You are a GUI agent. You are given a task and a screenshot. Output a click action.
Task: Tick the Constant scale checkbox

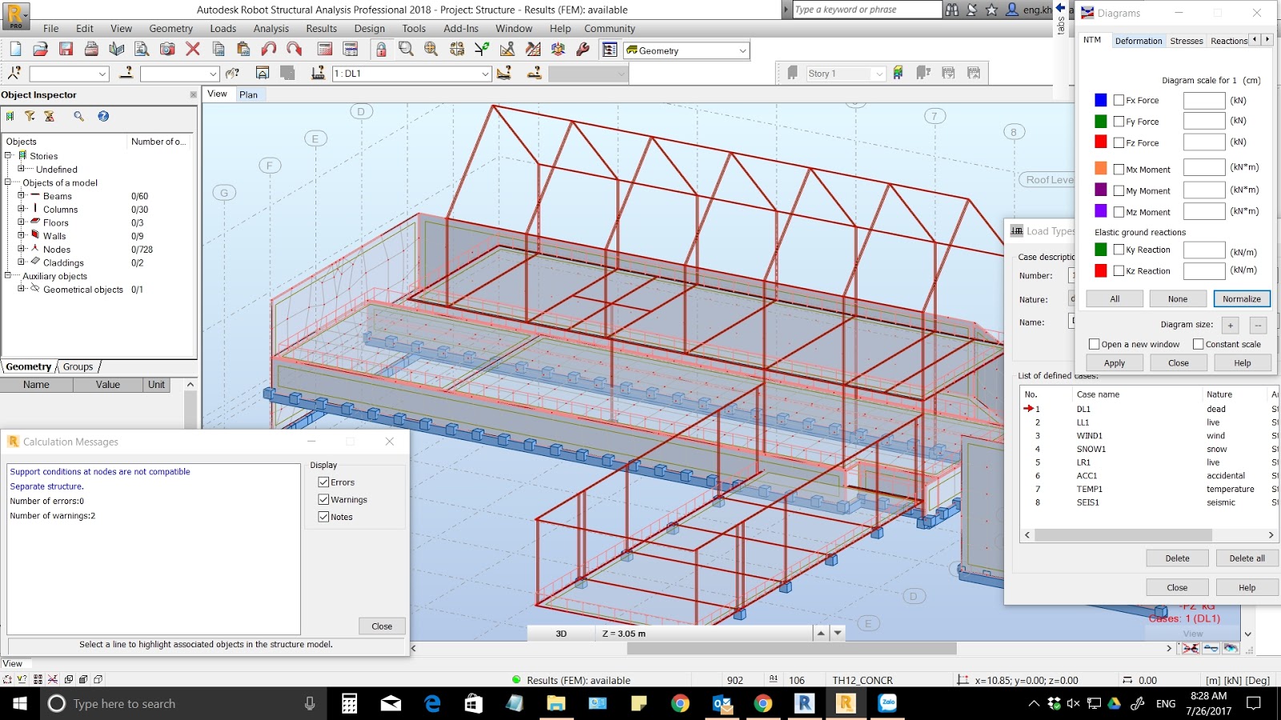[x=1198, y=344]
